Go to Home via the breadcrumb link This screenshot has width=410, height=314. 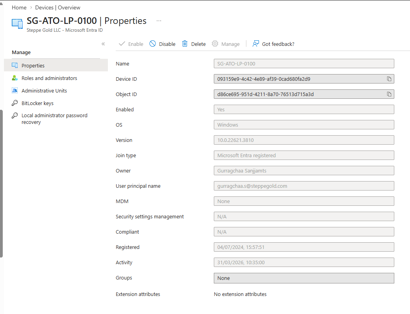point(19,7)
